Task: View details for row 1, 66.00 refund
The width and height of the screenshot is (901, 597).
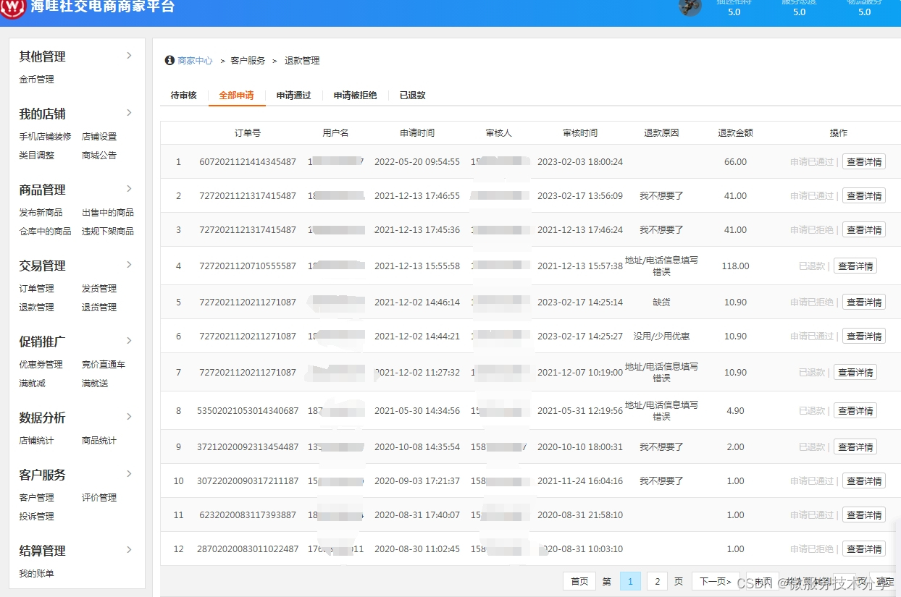Action: (x=864, y=162)
